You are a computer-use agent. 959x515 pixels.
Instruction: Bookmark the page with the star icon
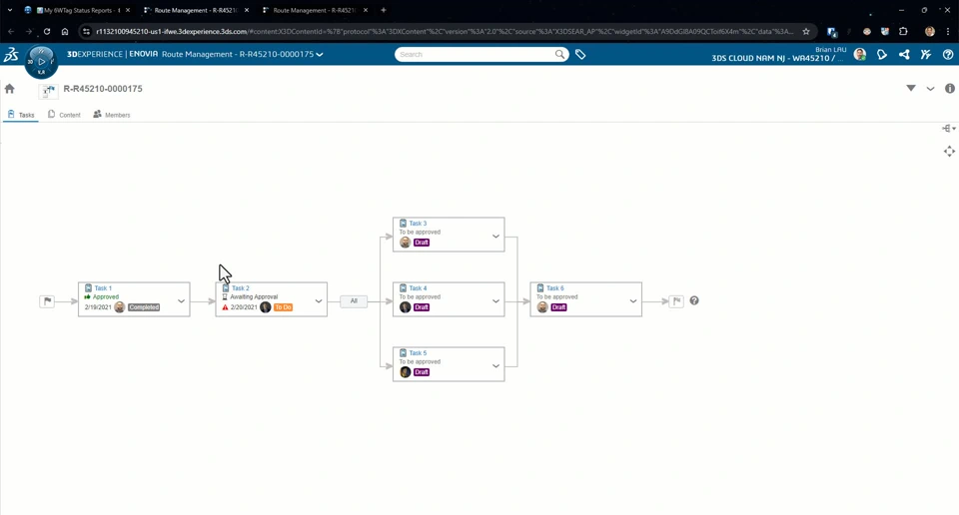[806, 31]
